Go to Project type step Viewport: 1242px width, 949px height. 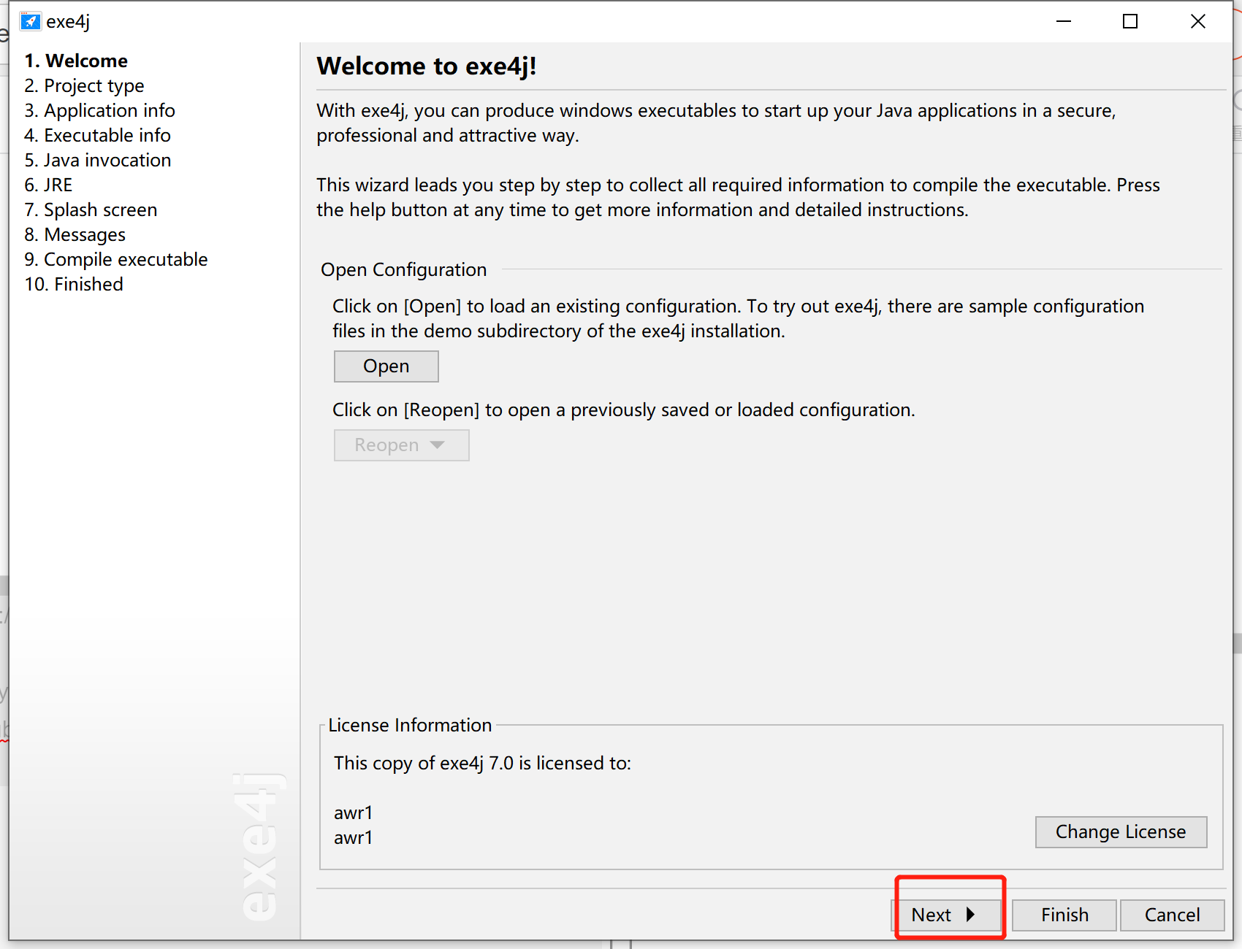click(84, 85)
